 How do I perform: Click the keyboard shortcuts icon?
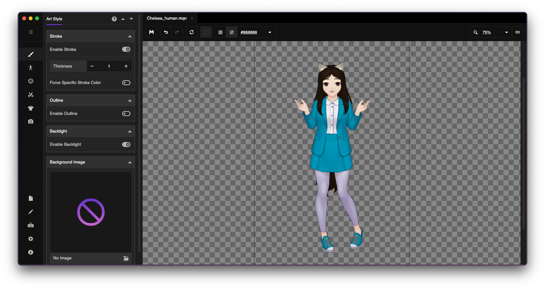[31, 225]
